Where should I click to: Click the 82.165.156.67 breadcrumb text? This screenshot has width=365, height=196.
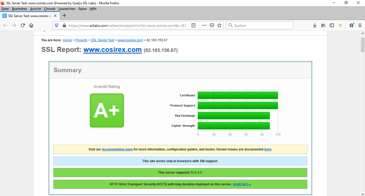157,40
